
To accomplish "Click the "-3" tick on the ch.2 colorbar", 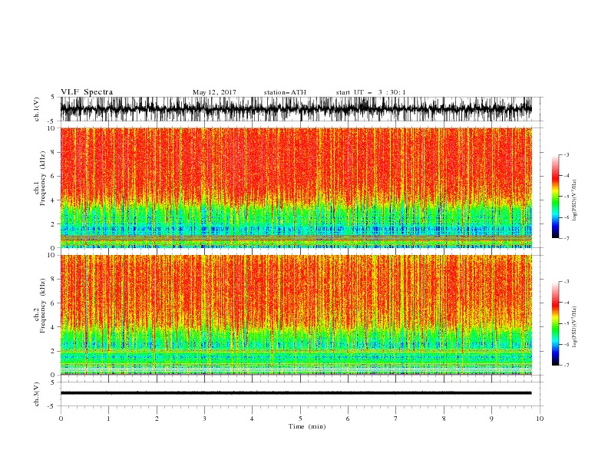I will (x=566, y=282).
